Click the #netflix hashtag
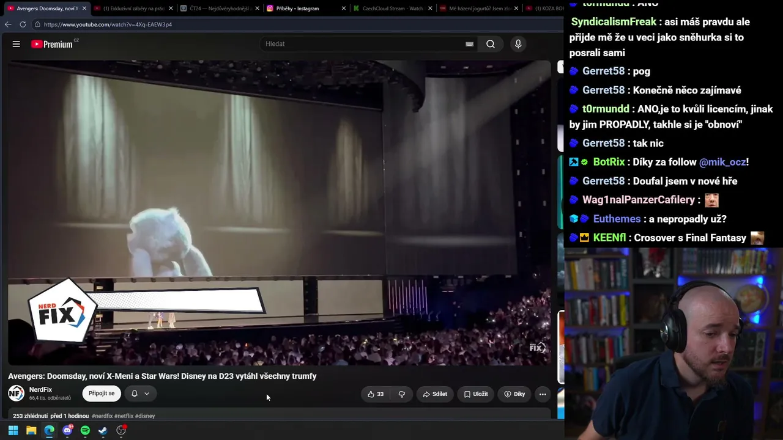Screen dimensions: 783x440 [x=124, y=416]
